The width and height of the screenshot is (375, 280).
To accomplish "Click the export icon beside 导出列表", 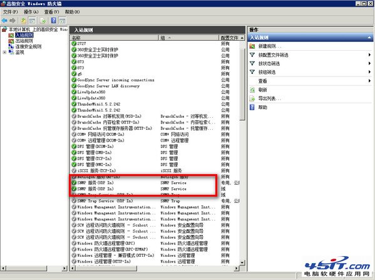I will coord(252,98).
